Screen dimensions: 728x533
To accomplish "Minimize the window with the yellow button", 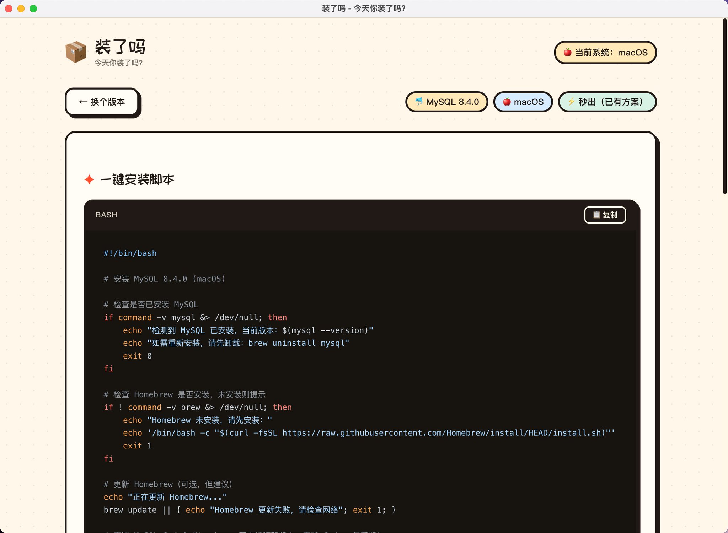I will (x=21, y=9).
